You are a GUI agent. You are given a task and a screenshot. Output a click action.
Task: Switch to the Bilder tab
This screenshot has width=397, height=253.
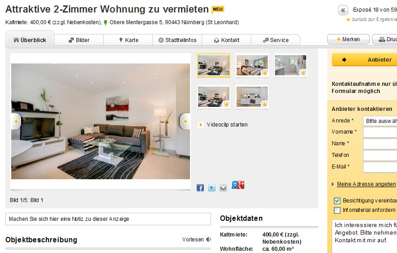click(x=79, y=40)
